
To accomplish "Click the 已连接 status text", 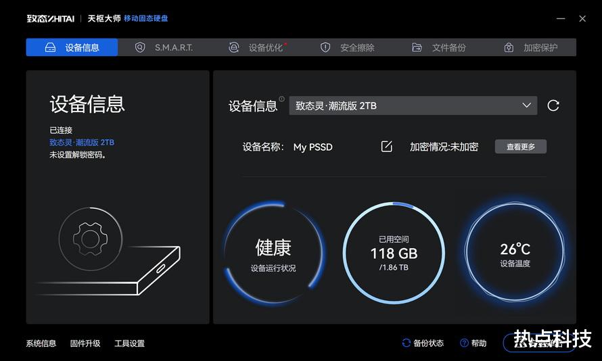I will coord(61,130).
